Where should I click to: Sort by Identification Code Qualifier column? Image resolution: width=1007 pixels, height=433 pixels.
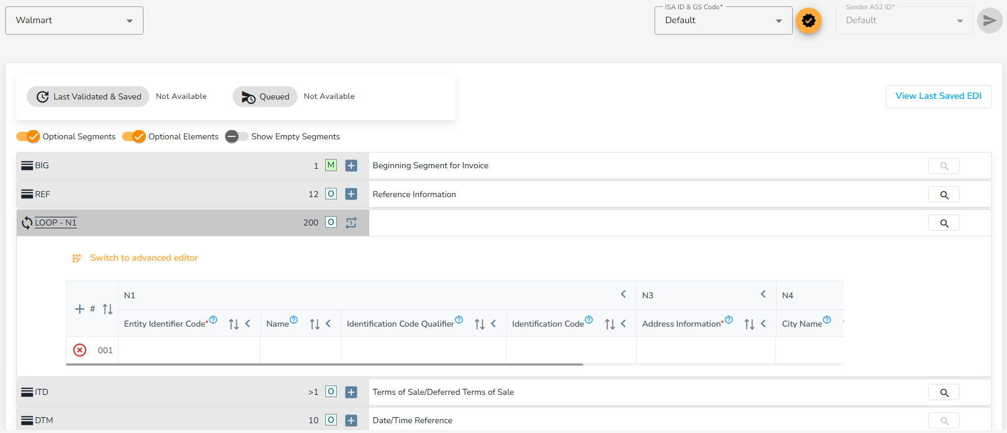tap(480, 324)
